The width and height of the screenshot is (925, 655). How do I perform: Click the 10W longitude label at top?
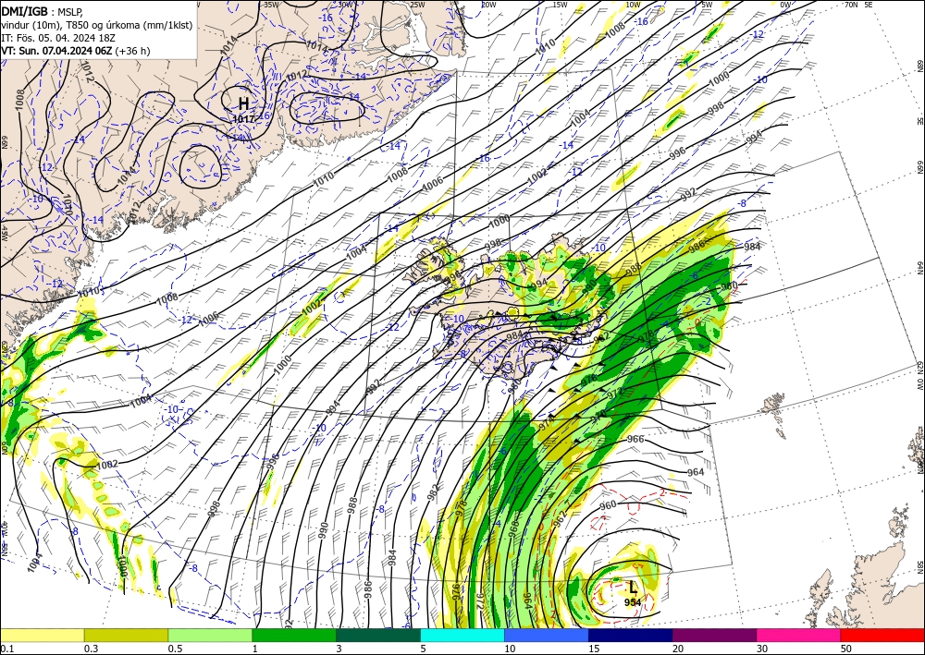click(633, 5)
